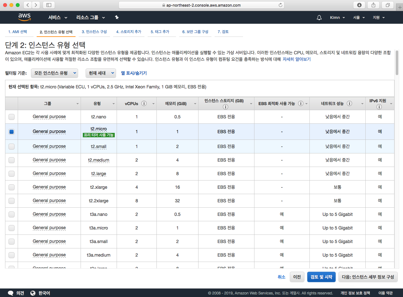This screenshot has width=403, height=297.
Task: Reload the page in address bar
Action: tap(280, 5)
